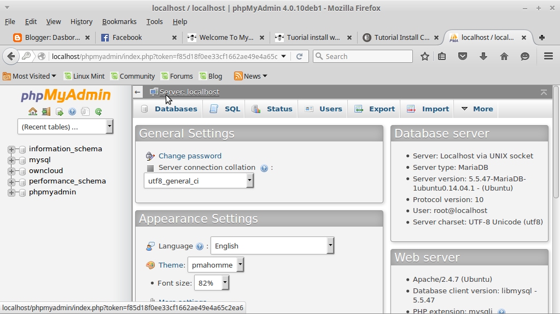Screen dimensions: 560x314
Task: Bookmark this page star icon
Action: coord(424,56)
